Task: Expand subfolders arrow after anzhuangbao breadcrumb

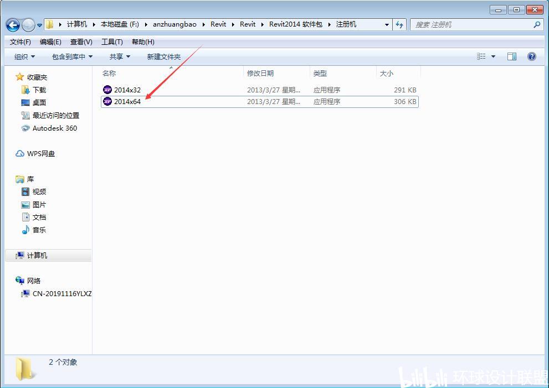Action: [203, 24]
